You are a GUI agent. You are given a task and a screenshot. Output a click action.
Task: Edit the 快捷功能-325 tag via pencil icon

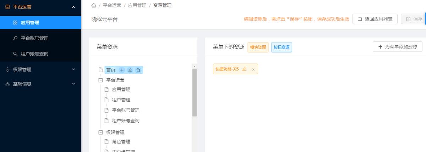point(244,69)
